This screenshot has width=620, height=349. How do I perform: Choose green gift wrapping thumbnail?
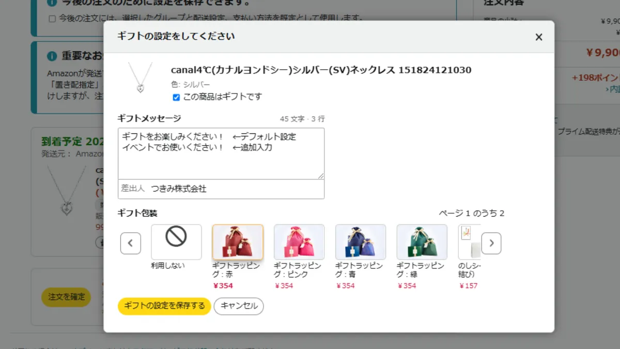point(422,242)
